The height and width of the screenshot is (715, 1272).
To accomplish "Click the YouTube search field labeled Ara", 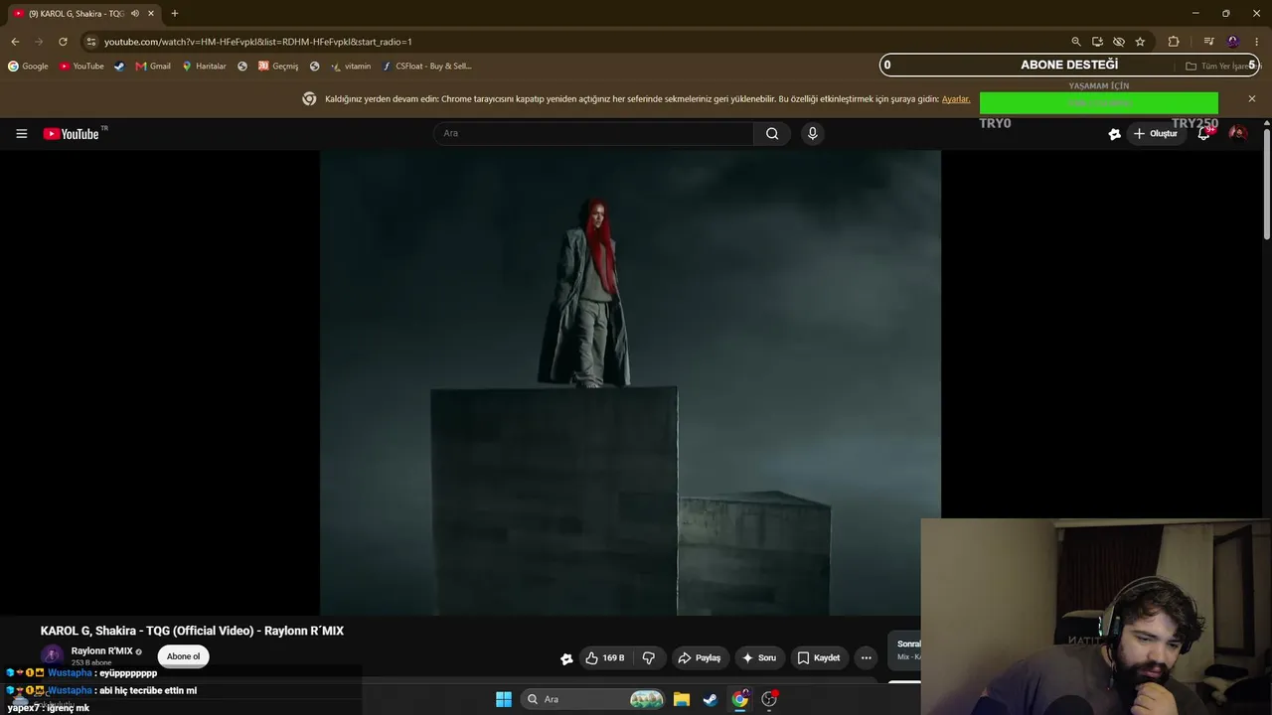I will coord(593,134).
